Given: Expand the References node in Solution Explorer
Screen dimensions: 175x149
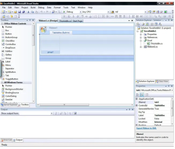Looking at the screenshot, I should [141, 37].
